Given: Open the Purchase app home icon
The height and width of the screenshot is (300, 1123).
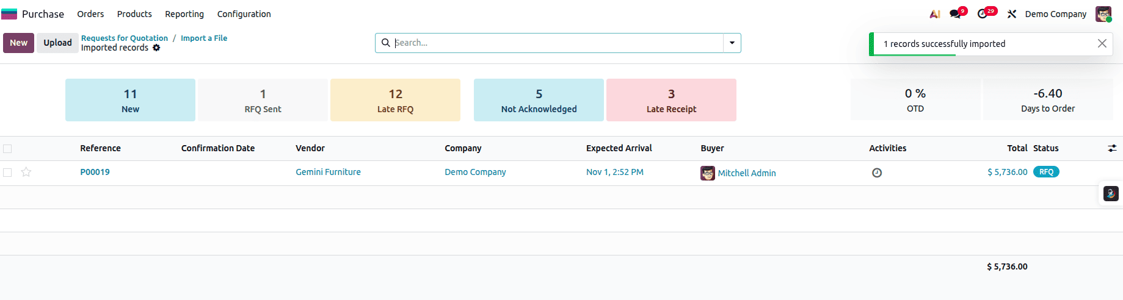Looking at the screenshot, I should 9,14.
